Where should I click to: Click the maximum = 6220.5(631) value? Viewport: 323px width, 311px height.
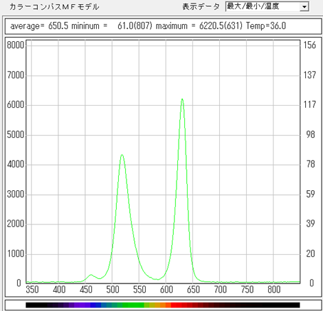tap(199, 26)
